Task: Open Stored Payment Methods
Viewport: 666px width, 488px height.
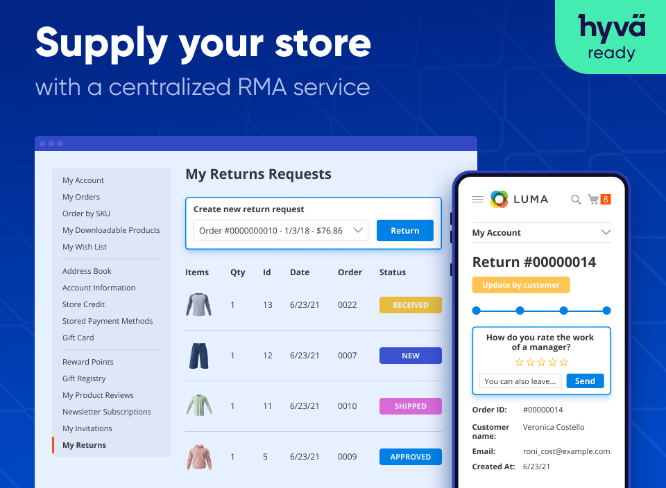Action: [108, 321]
